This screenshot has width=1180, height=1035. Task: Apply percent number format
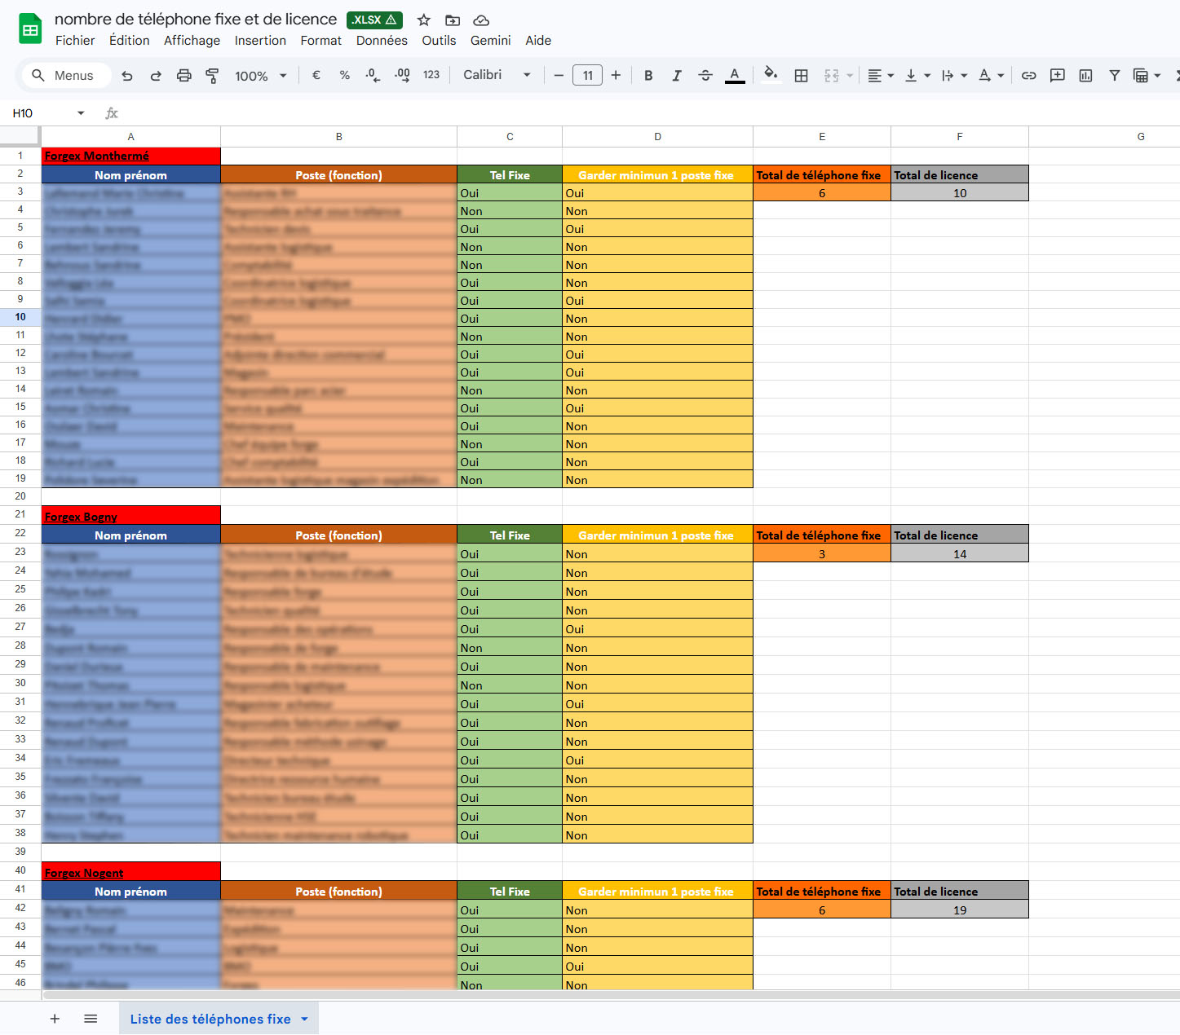coord(345,75)
